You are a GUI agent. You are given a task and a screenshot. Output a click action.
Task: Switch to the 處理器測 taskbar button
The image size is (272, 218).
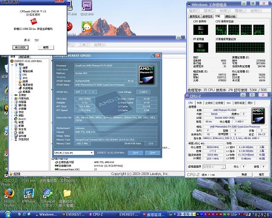[x=154, y=215]
